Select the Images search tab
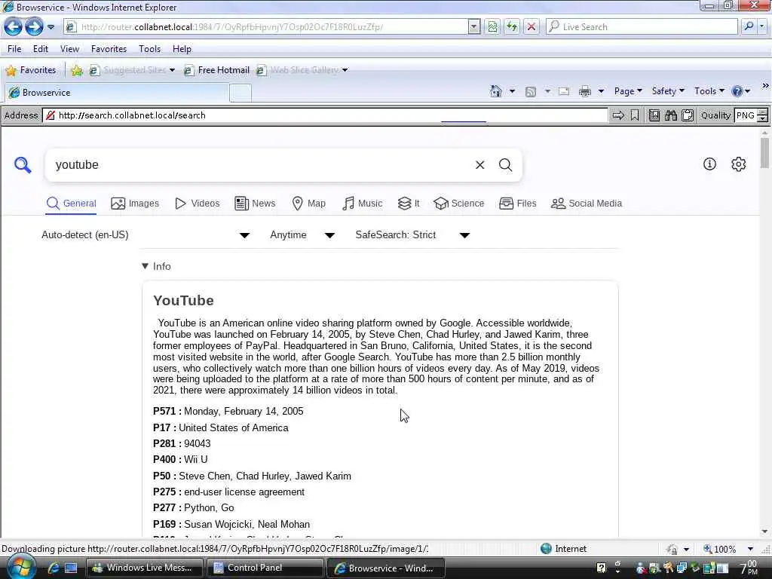 click(x=135, y=204)
